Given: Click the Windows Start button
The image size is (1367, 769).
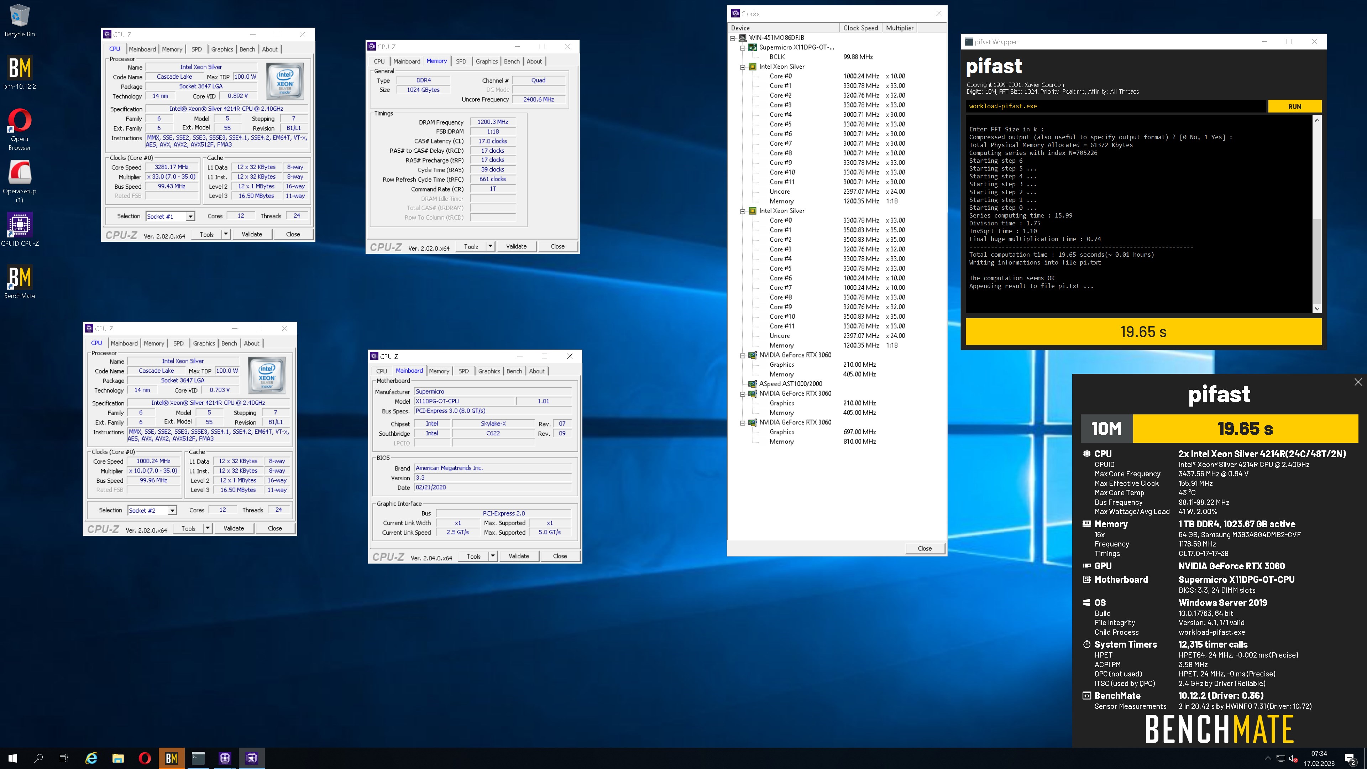Looking at the screenshot, I should [13, 758].
